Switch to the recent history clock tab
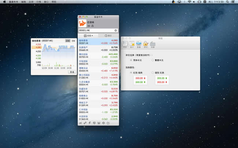 108,36
